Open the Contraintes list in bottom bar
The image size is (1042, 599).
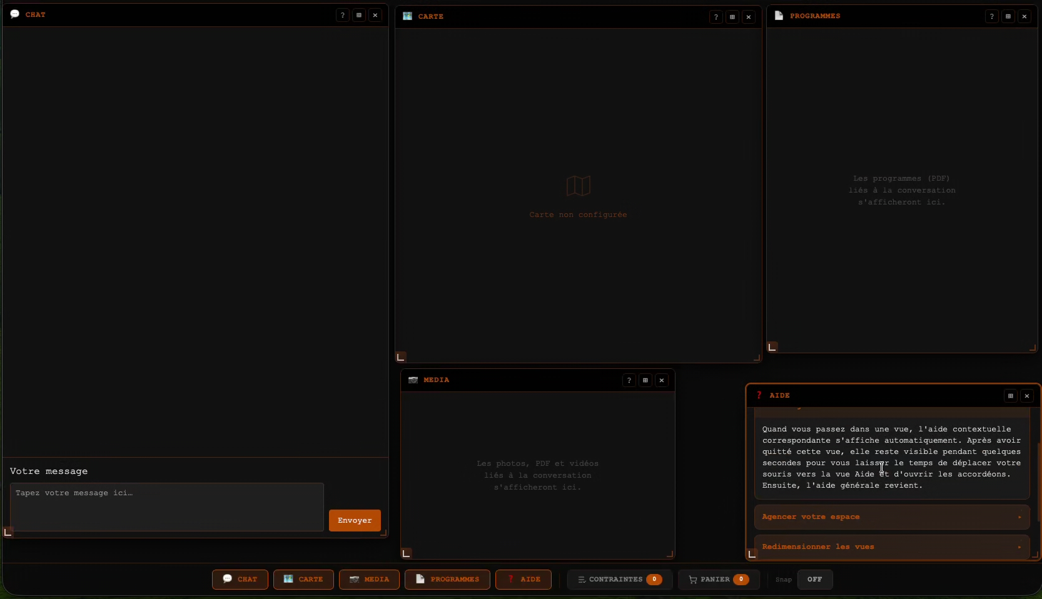coord(620,580)
